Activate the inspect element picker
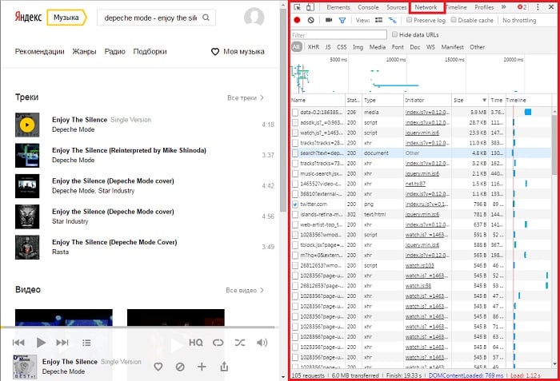 pos(297,7)
